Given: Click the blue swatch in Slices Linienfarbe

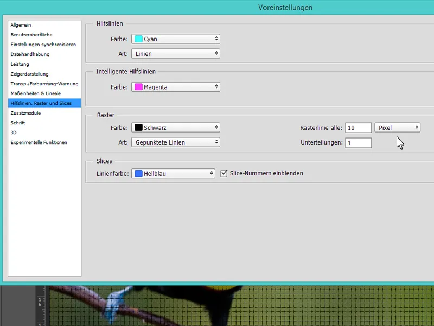Looking at the screenshot, I should [138, 173].
